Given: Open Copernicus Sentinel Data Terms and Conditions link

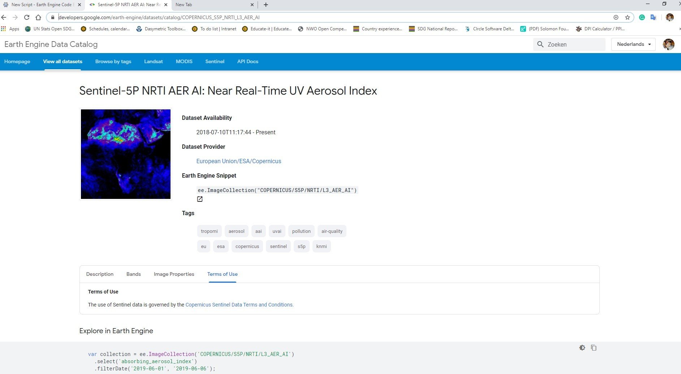Looking at the screenshot, I should tap(240, 305).
